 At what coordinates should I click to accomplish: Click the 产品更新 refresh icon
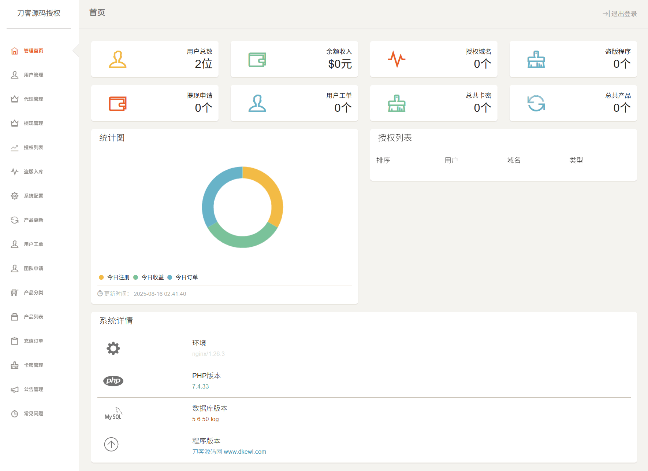click(15, 220)
